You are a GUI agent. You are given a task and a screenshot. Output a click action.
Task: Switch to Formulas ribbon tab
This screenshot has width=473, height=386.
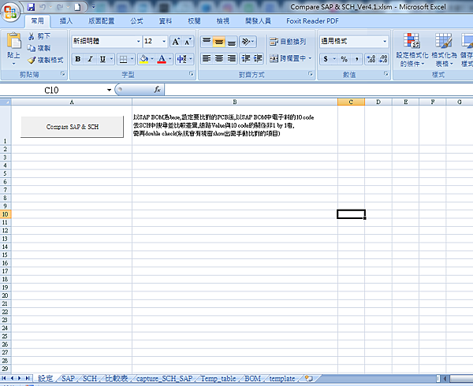point(136,21)
